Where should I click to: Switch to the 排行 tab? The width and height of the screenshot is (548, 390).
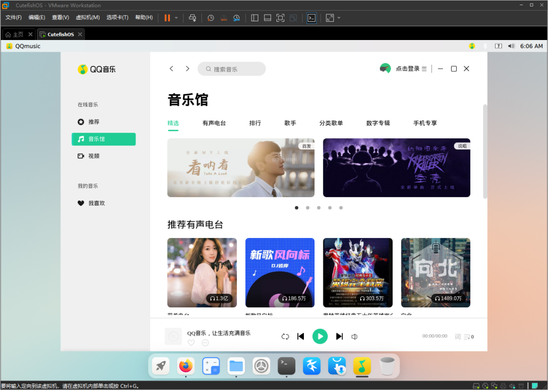(255, 123)
